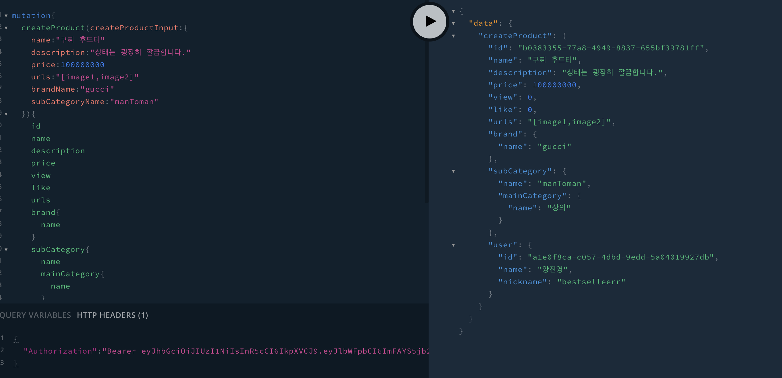The width and height of the screenshot is (782, 378).
Task: Collapse the "createProduct" response node
Action: click(x=453, y=36)
